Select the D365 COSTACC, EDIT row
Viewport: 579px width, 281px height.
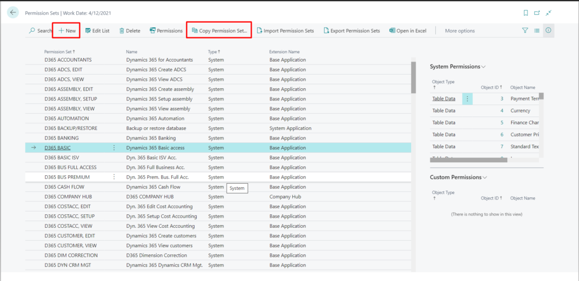point(218,206)
